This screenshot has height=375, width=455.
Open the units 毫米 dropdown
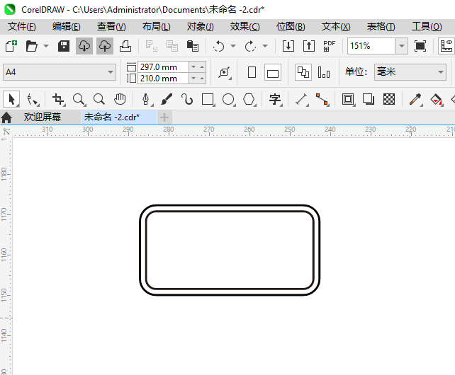tap(441, 72)
